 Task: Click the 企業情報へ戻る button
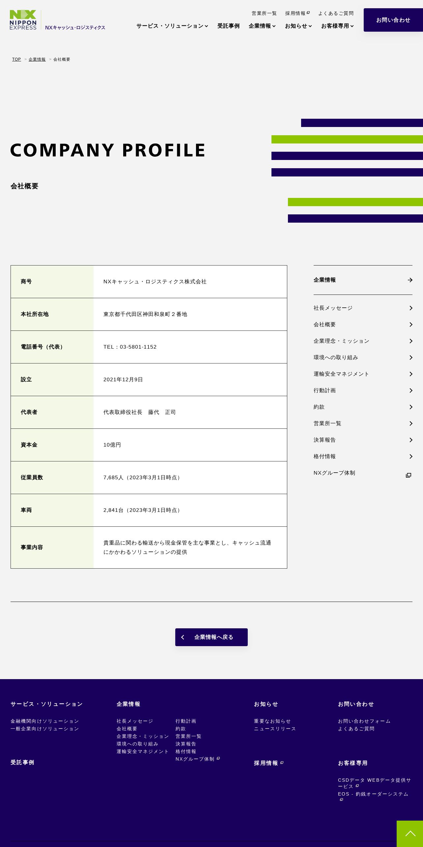click(x=211, y=637)
